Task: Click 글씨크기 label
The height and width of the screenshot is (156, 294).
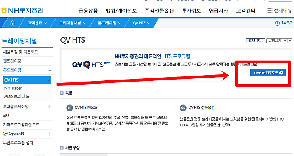Action: point(275,41)
